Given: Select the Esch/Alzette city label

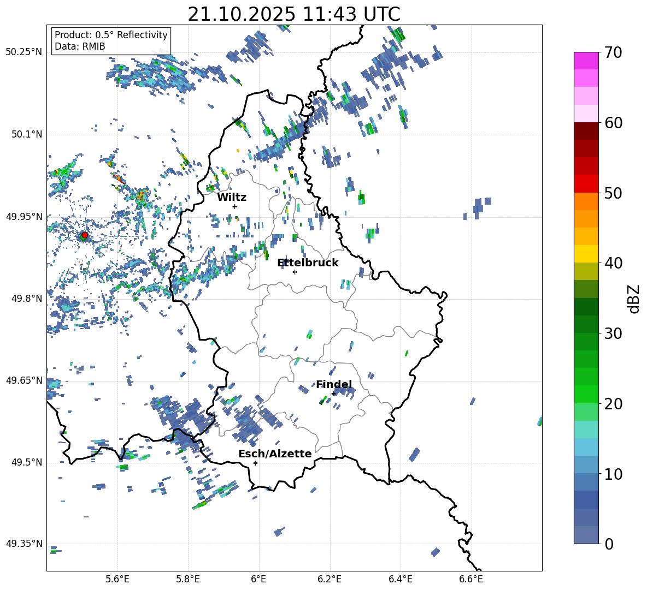Looking at the screenshot, I should (x=275, y=454).
